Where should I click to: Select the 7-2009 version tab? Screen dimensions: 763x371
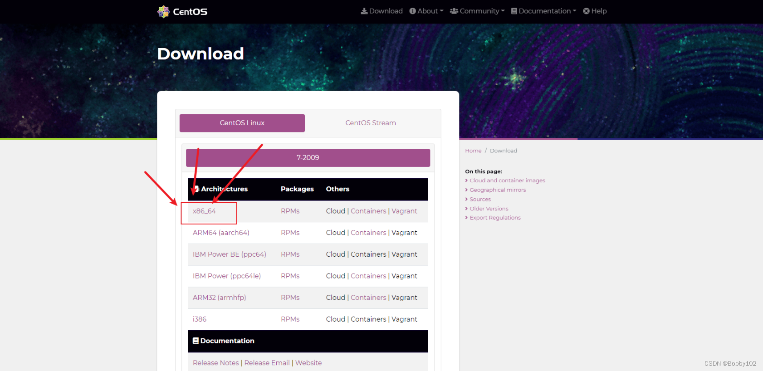click(308, 157)
